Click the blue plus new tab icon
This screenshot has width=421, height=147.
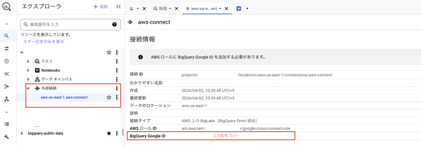point(239,8)
